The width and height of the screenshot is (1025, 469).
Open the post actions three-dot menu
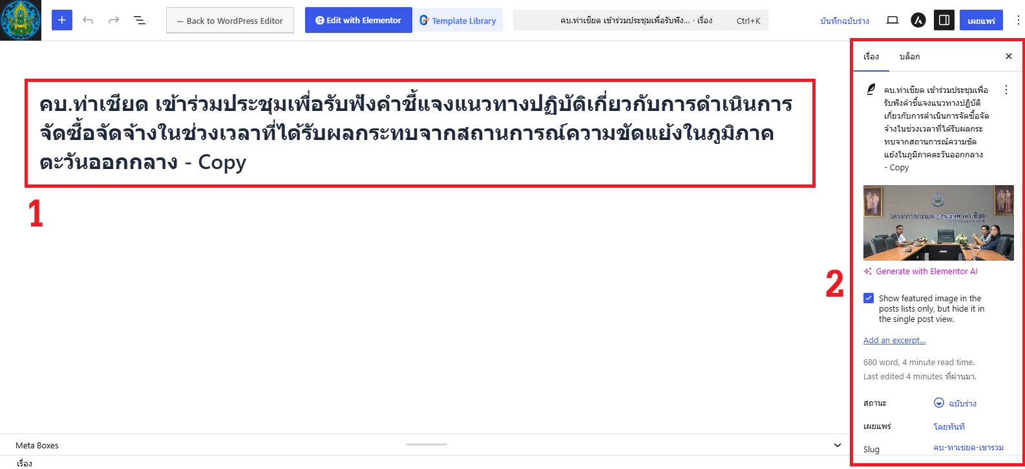[x=1006, y=90]
